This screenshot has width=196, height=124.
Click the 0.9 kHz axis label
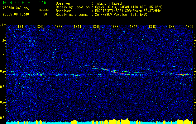2,71
